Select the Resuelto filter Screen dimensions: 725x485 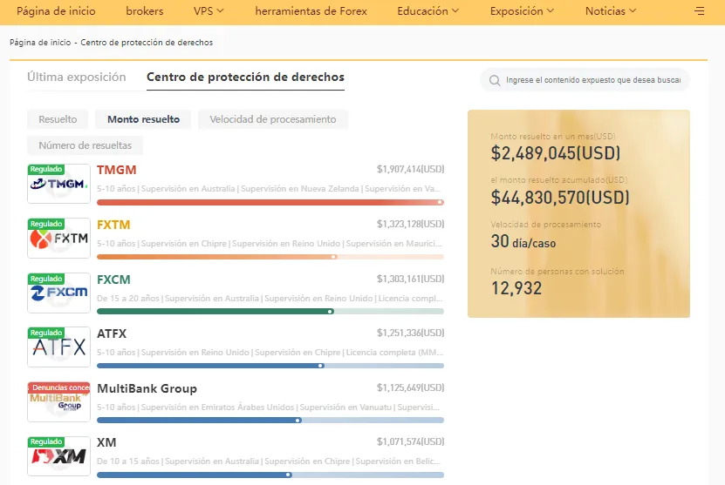(58, 119)
